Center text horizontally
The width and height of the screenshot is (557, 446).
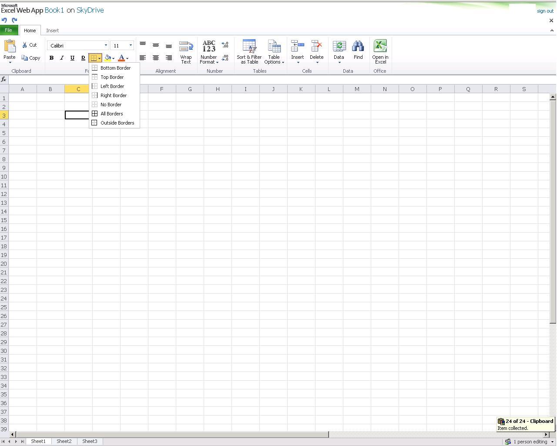[x=156, y=58]
